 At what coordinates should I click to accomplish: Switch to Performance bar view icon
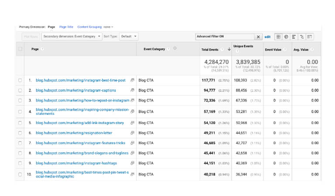(294, 37)
